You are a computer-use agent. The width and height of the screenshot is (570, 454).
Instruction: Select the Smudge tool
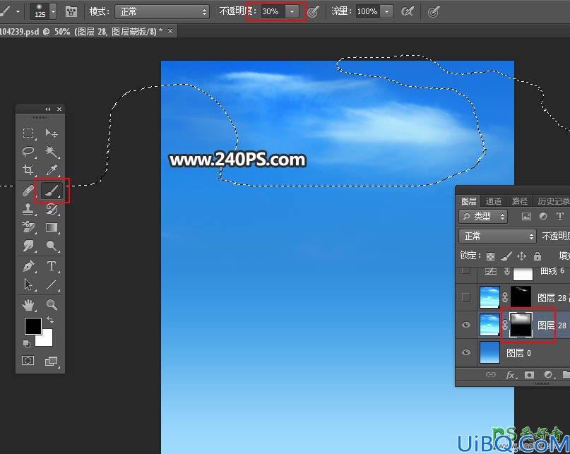[x=28, y=246]
